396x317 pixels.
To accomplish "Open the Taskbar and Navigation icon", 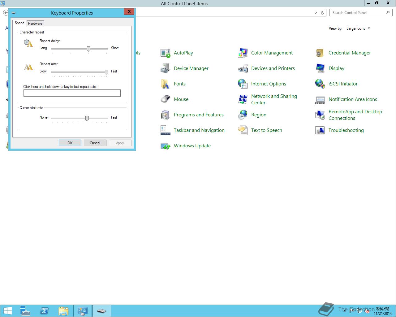I will 166,130.
